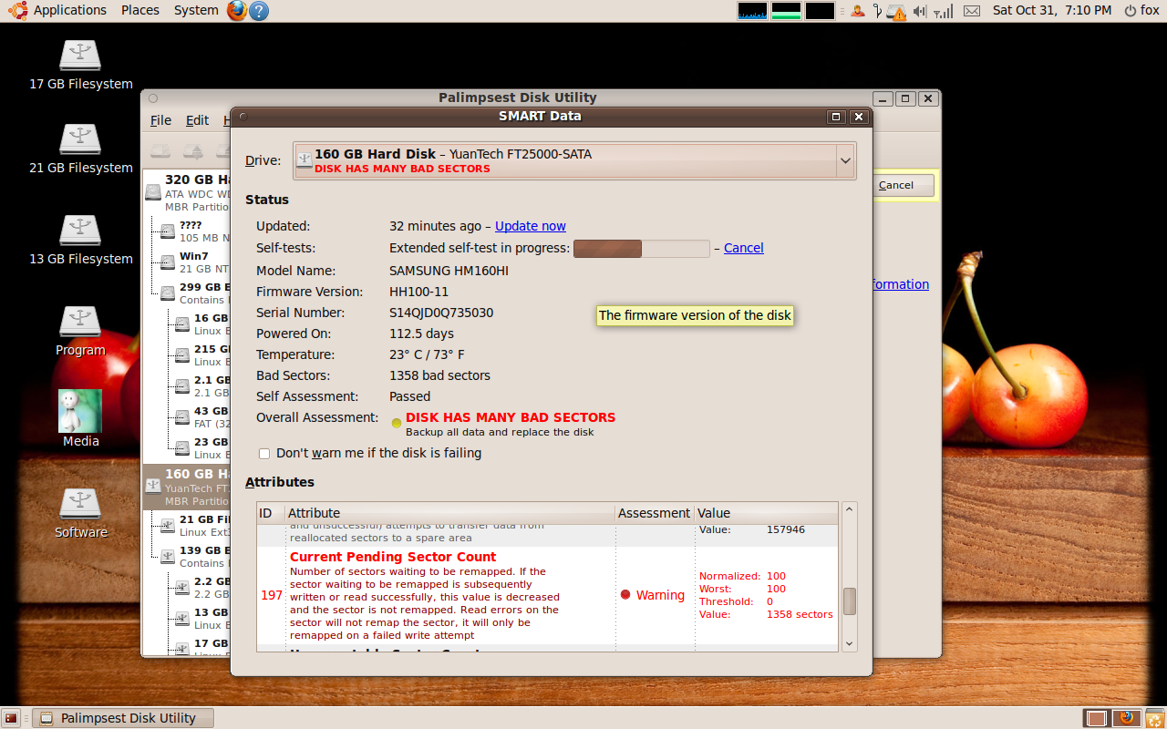Click the disk warning notification tray icon
1167x729 pixels.
897,12
